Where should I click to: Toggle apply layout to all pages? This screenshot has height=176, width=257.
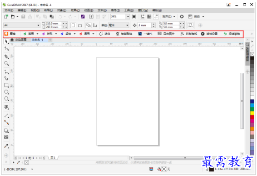pos(89,25)
